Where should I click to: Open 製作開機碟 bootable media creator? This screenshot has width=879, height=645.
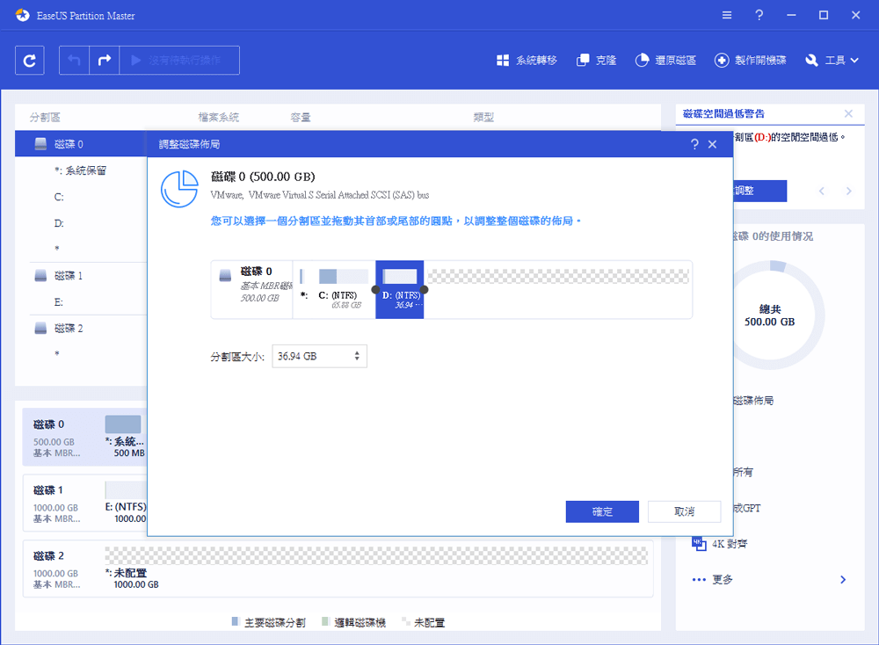(750, 60)
